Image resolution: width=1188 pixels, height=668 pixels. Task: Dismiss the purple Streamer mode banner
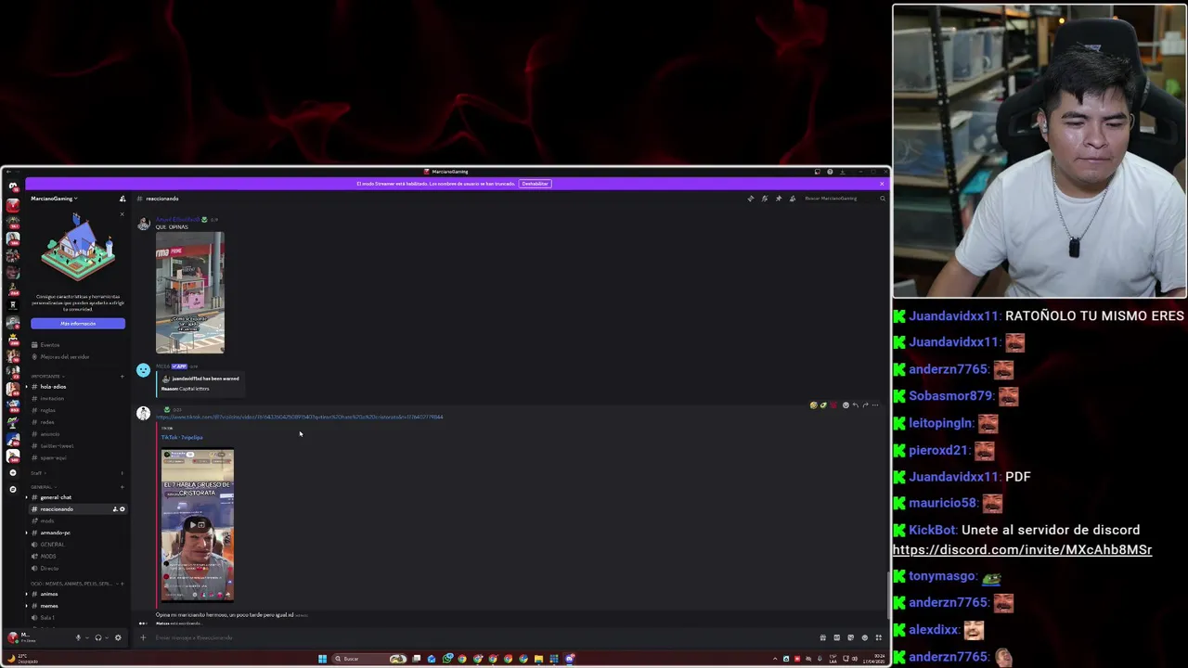coord(882,184)
